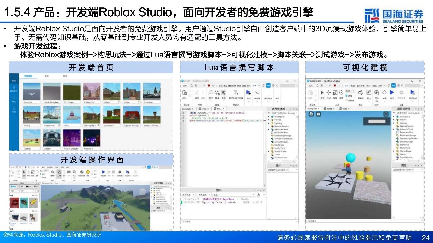Click the Replace A-to-B icon in Lua window
433x243 pixels.
coord(217,92)
